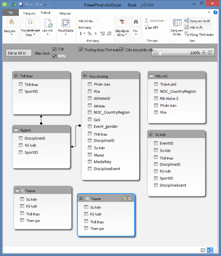221x256 pixels.
Task: Apply thousands separator comma format
Action: (96, 34)
